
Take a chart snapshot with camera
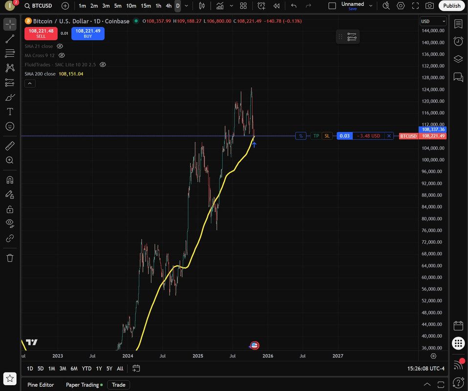(429, 6)
